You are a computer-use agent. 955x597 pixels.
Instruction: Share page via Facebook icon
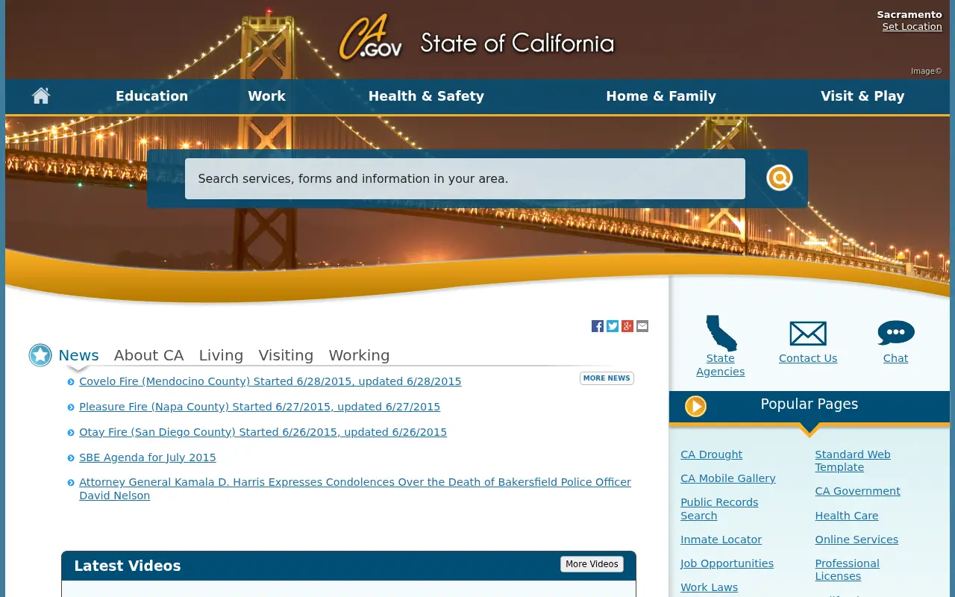[598, 326]
